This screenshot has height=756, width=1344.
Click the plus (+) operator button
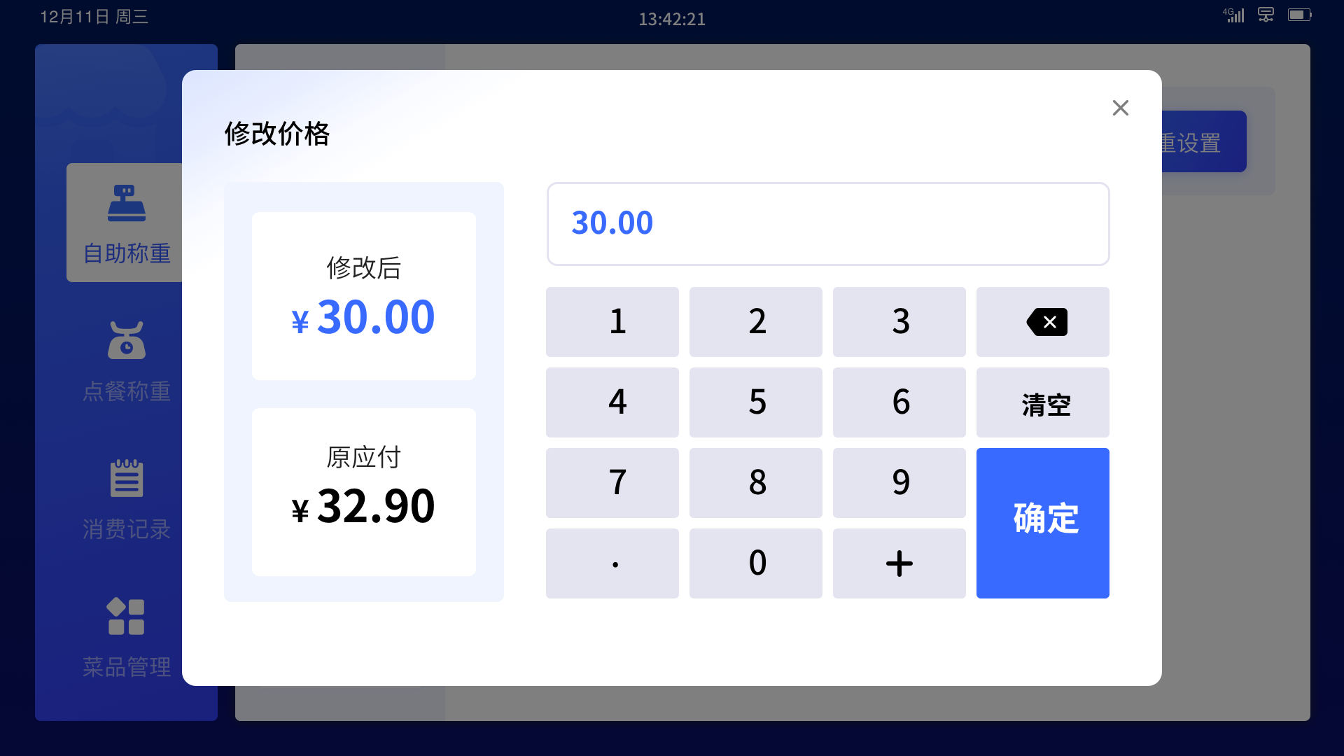900,562
